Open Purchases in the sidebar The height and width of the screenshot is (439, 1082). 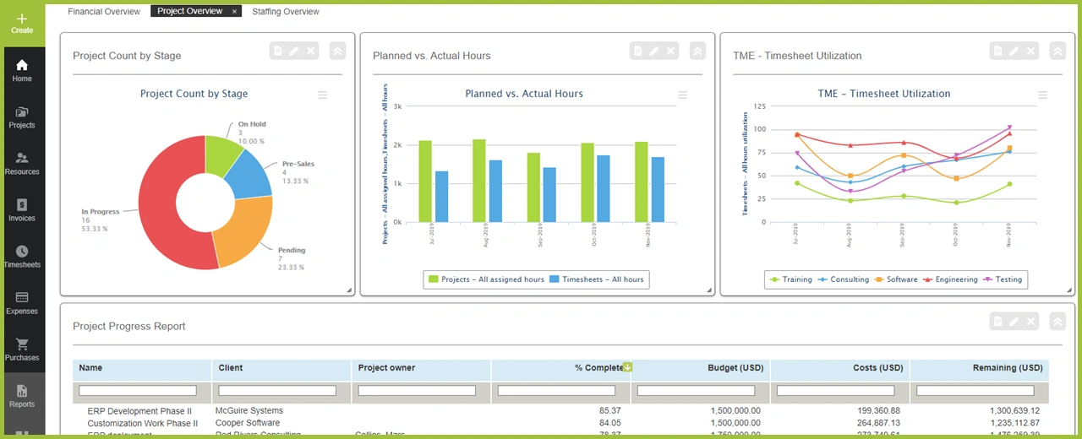click(22, 350)
